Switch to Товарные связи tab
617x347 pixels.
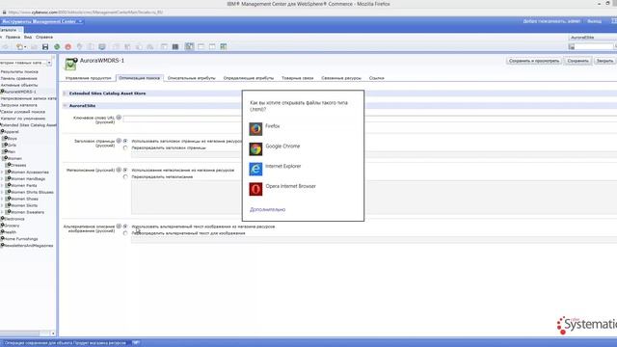[298, 78]
